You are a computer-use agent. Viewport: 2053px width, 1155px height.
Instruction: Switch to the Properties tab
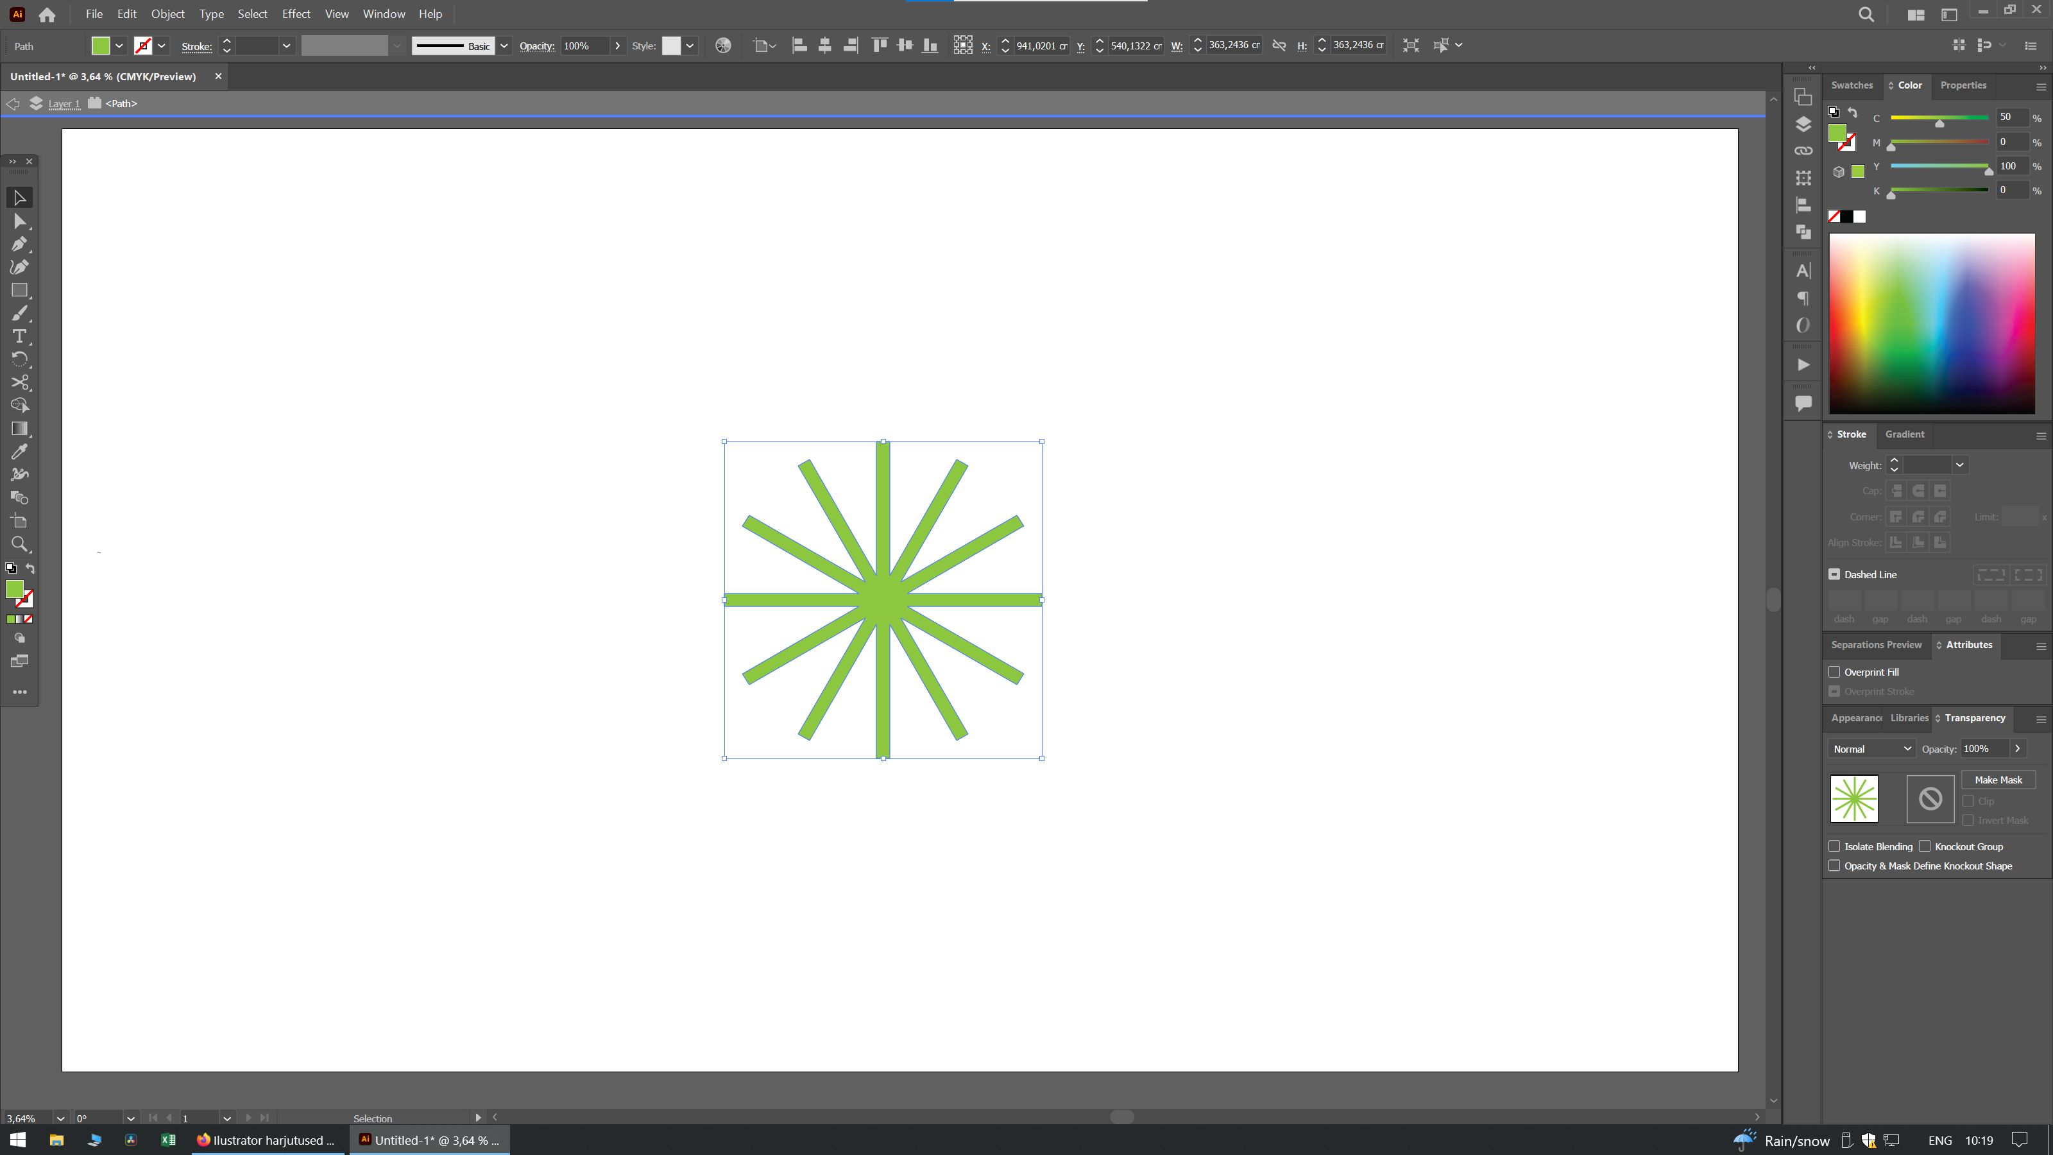click(x=1963, y=85)
